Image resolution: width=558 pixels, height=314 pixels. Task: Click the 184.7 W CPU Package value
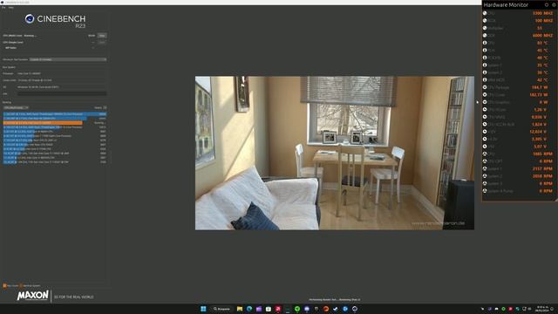(540, 87)
